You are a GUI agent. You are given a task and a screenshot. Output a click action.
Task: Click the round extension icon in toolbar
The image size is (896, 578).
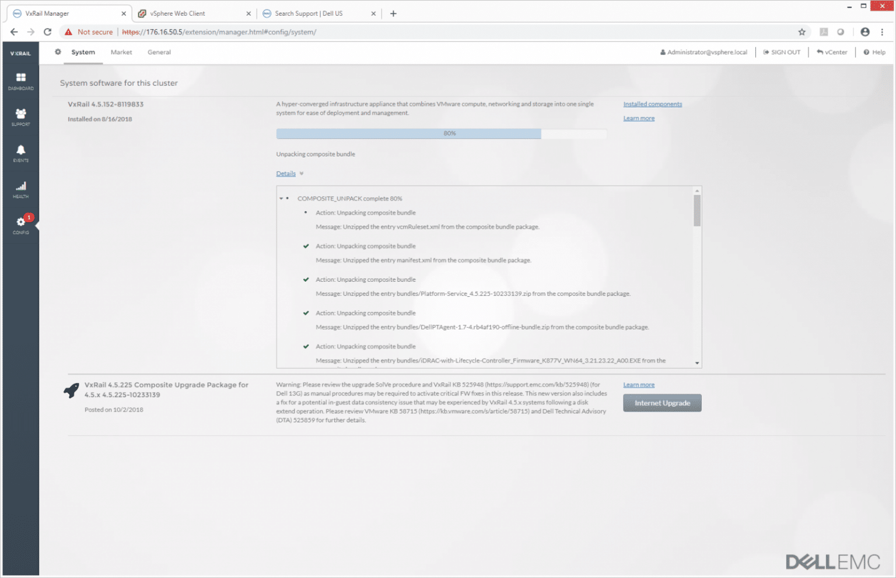pos(841,31)
